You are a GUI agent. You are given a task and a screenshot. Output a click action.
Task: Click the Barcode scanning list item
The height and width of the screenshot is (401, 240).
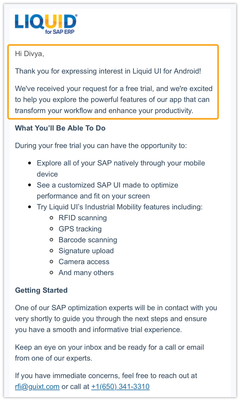point(88,240)
